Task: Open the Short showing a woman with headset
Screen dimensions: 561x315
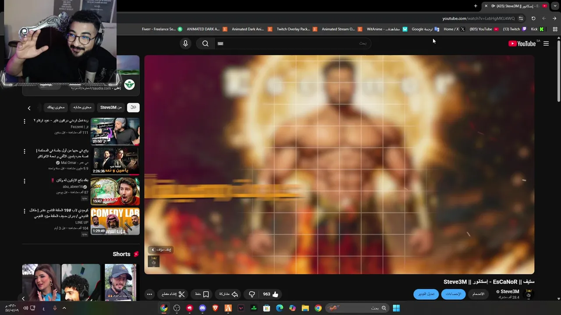Action: (41, 283)
